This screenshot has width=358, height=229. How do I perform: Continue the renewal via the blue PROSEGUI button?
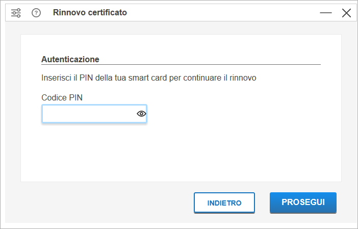click(303, 202)
